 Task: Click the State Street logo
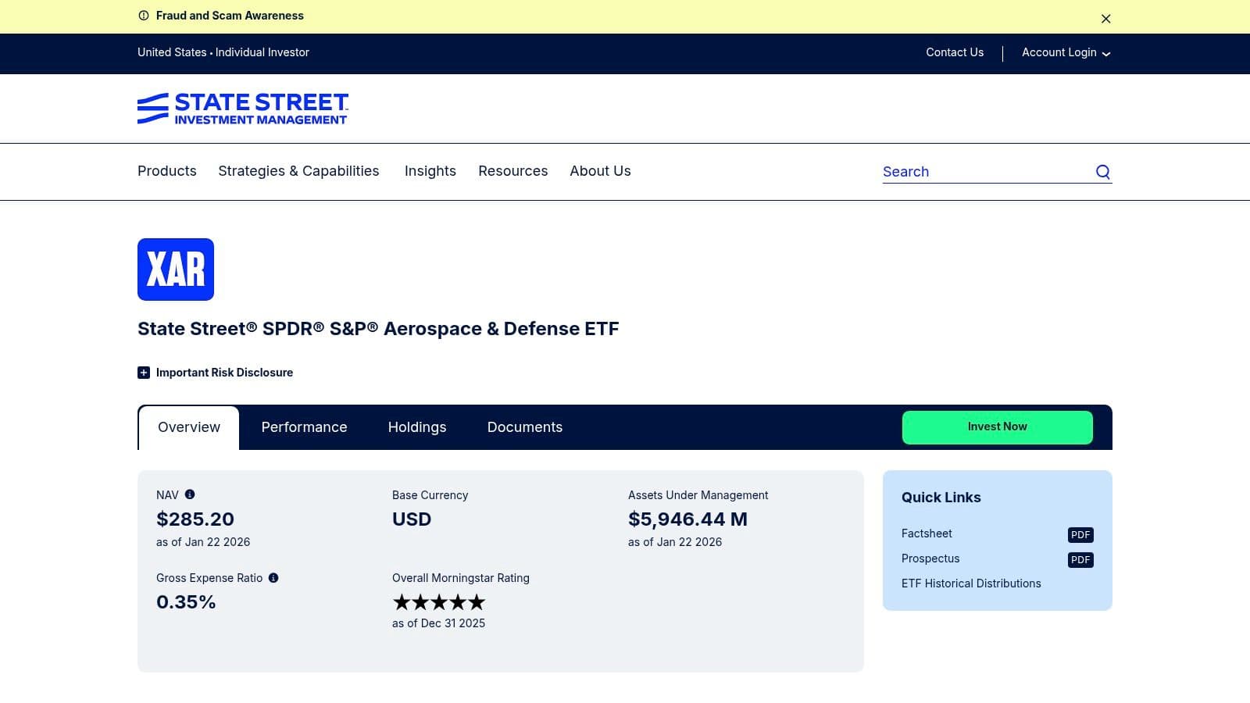pos(242,109)
